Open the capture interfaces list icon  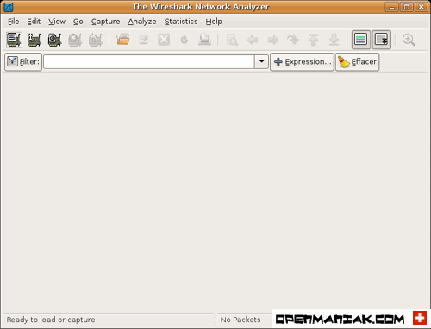[x=14, y=40]
